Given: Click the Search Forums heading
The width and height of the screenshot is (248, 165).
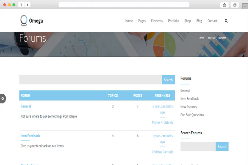Looking at the screenshot, I should click(x=191, y=133).
